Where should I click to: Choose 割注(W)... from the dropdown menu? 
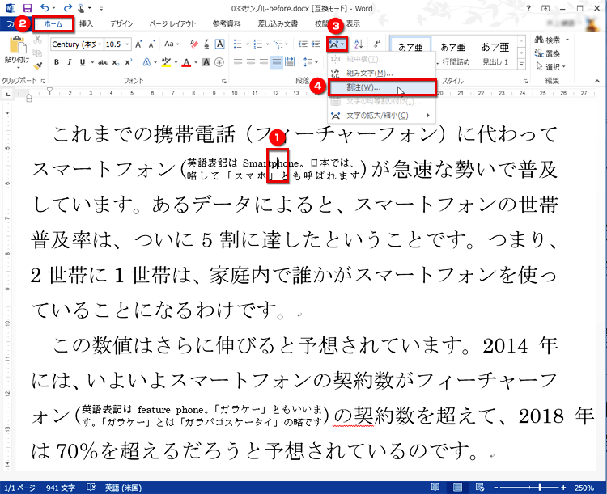tap(382, 87)
